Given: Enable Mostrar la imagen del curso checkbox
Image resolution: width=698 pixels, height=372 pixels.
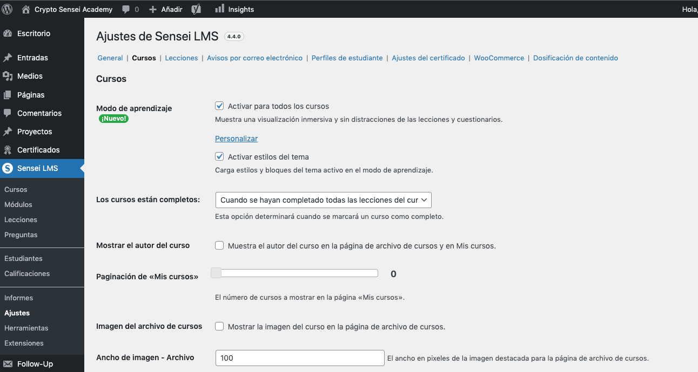Looking at the screenshot, I should (219, 326).
